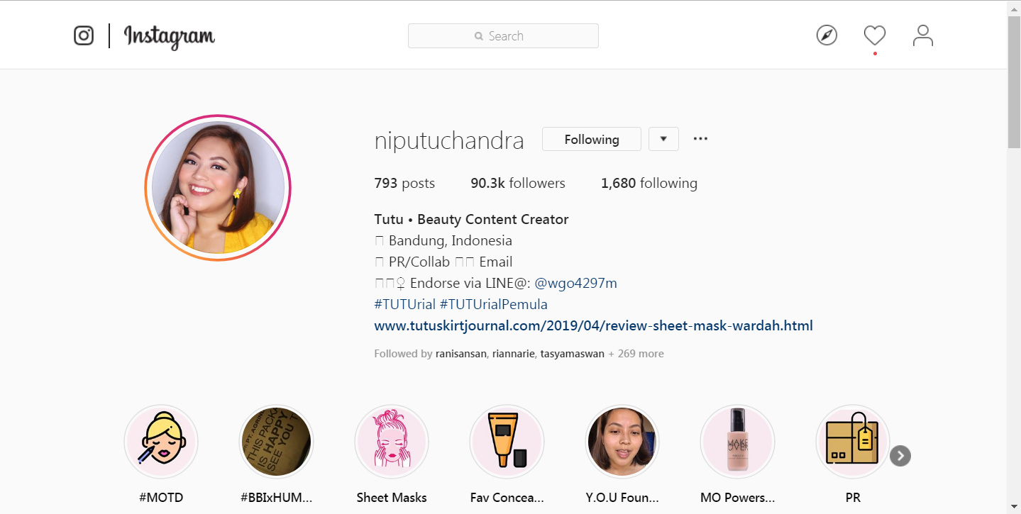This screenshot has height=514, width=1021.
Task: View niputuchandra's profile picture story
Action: point(218,188)
